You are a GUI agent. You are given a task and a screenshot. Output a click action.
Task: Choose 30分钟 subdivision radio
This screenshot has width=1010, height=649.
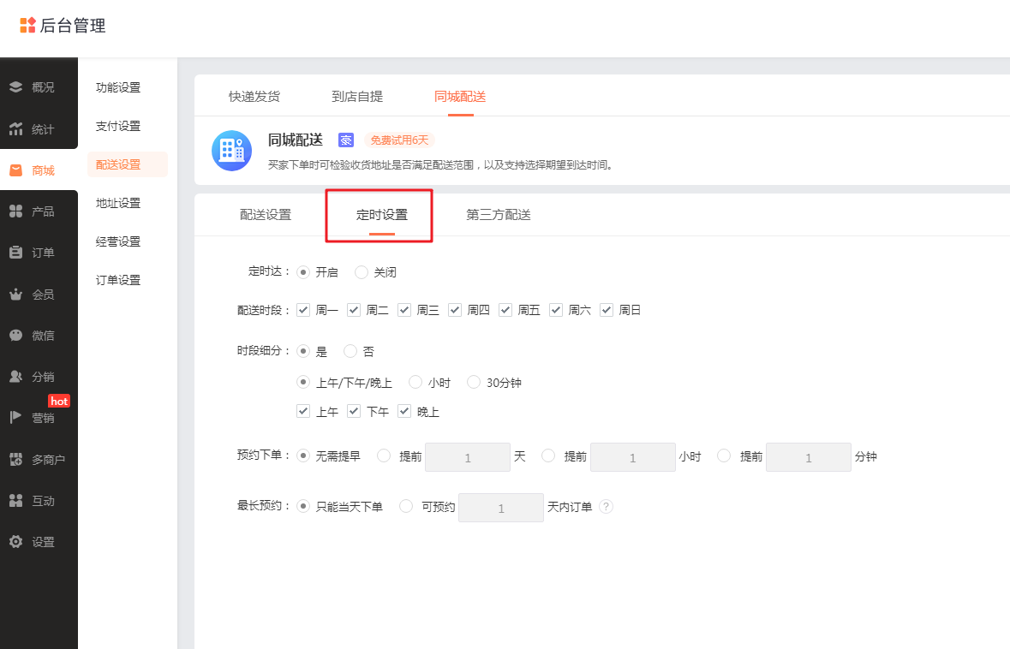pyautogui.click(x=474, y=382)
